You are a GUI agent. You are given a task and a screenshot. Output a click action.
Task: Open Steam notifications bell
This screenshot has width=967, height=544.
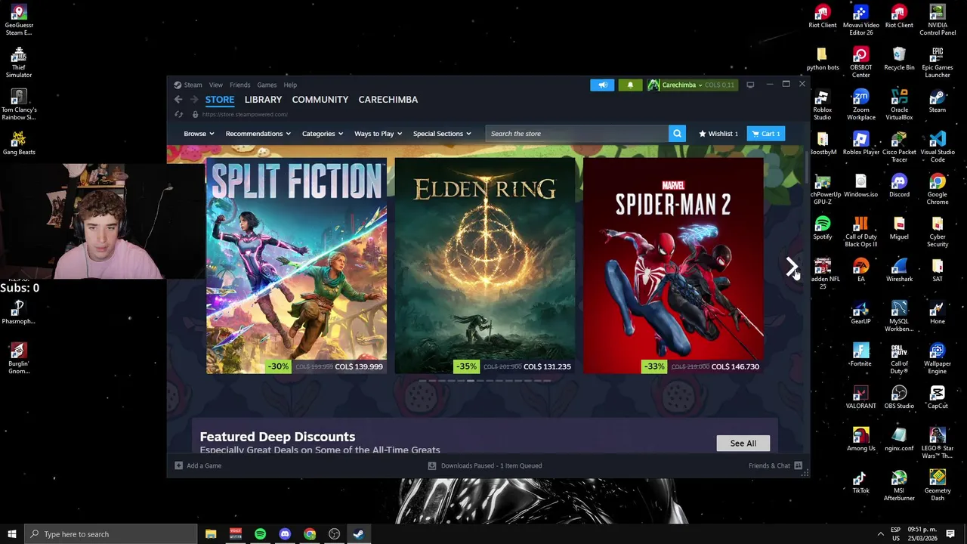630,85
